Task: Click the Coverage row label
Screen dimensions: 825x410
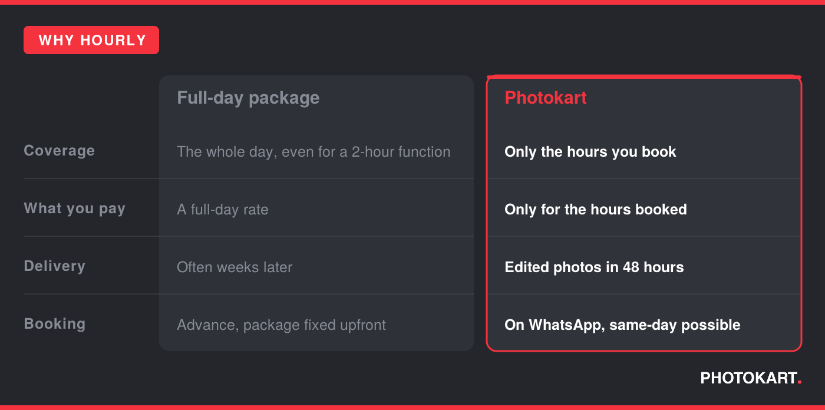Action: [x=59, y=151]
